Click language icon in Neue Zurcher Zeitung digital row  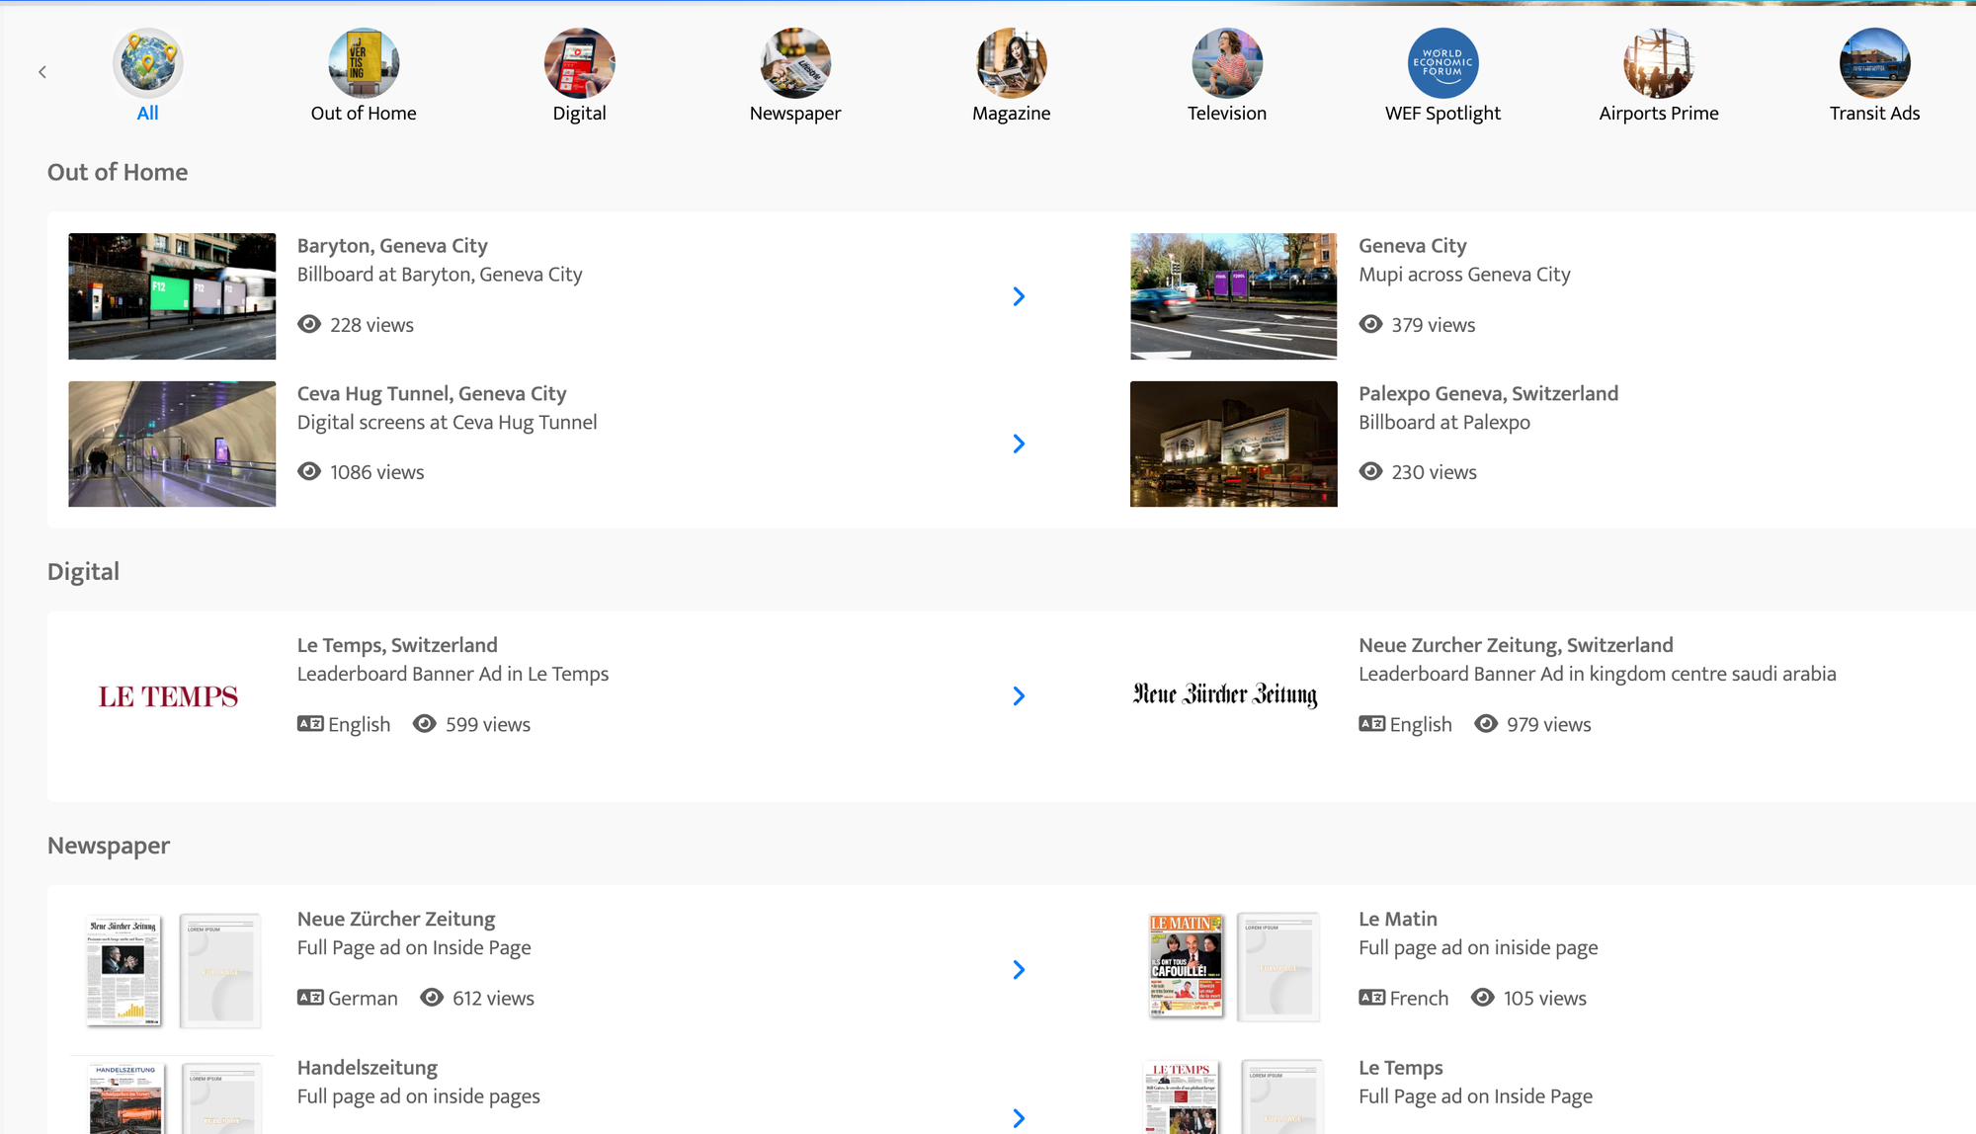1371,723
